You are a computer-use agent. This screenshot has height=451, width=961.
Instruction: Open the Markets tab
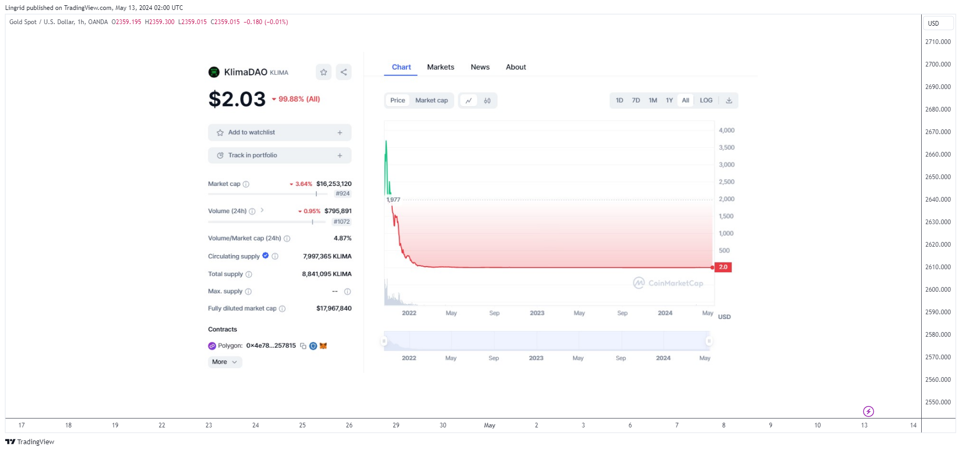pos(440,68)
